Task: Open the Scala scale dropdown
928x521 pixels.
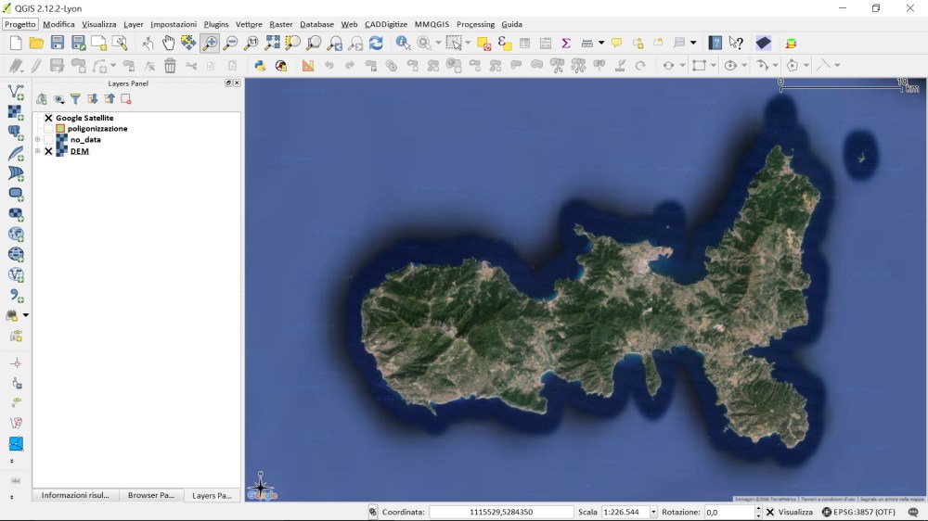Action: coord(653,512)
